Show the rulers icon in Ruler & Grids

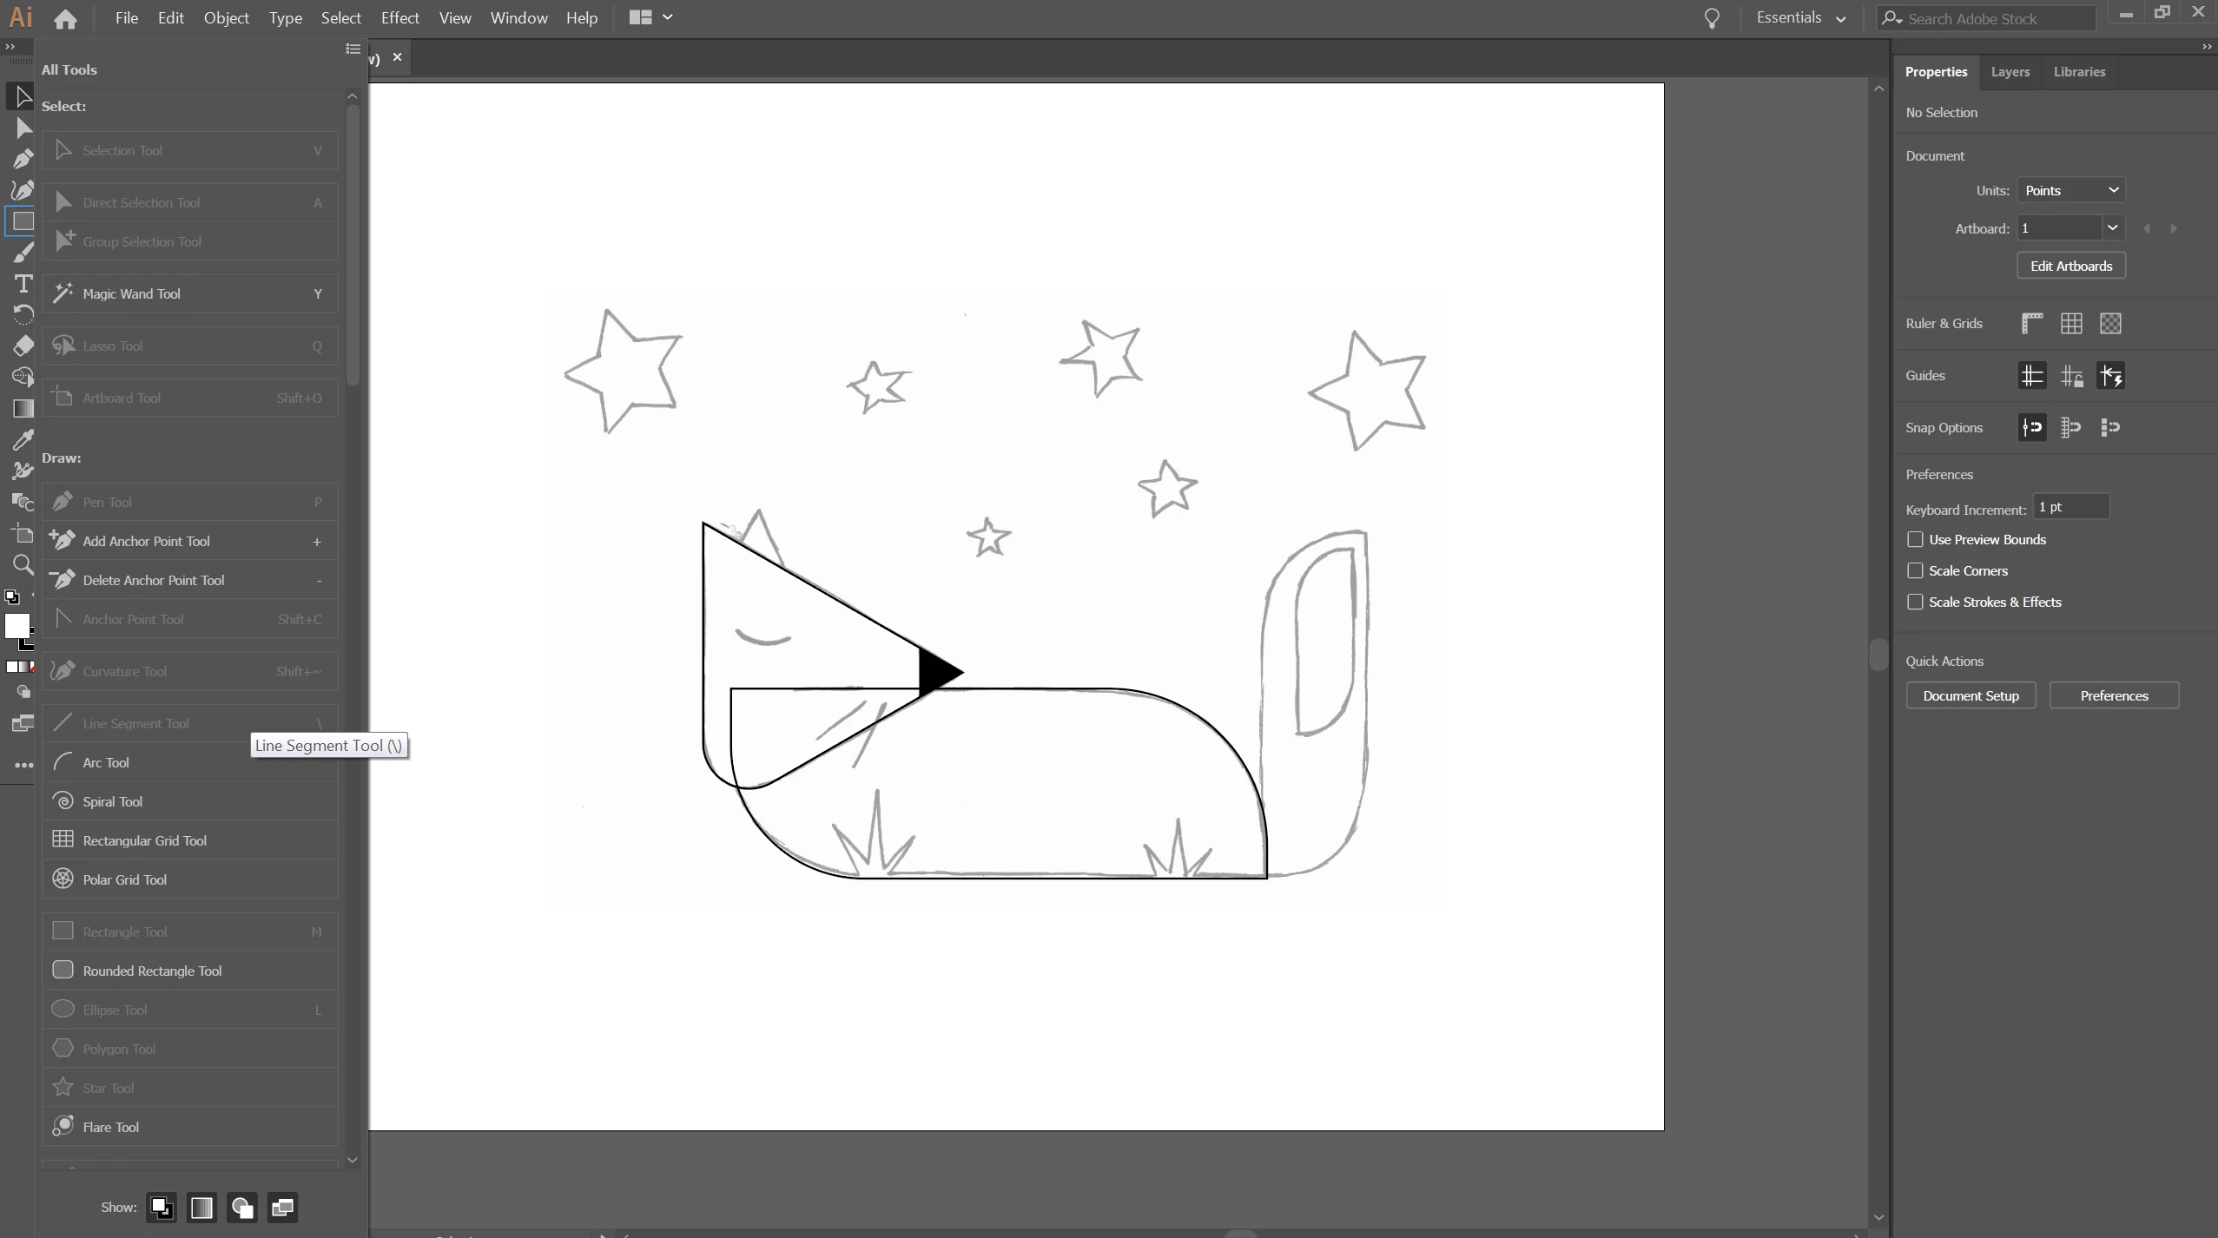2032,324
